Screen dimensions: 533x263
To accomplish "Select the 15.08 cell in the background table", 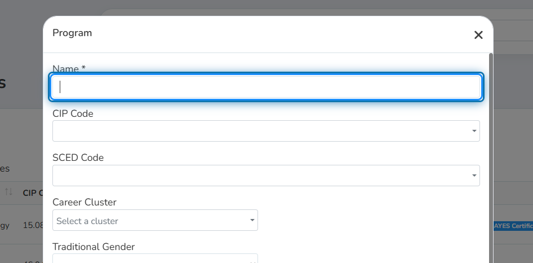I will tap(33, 225).
